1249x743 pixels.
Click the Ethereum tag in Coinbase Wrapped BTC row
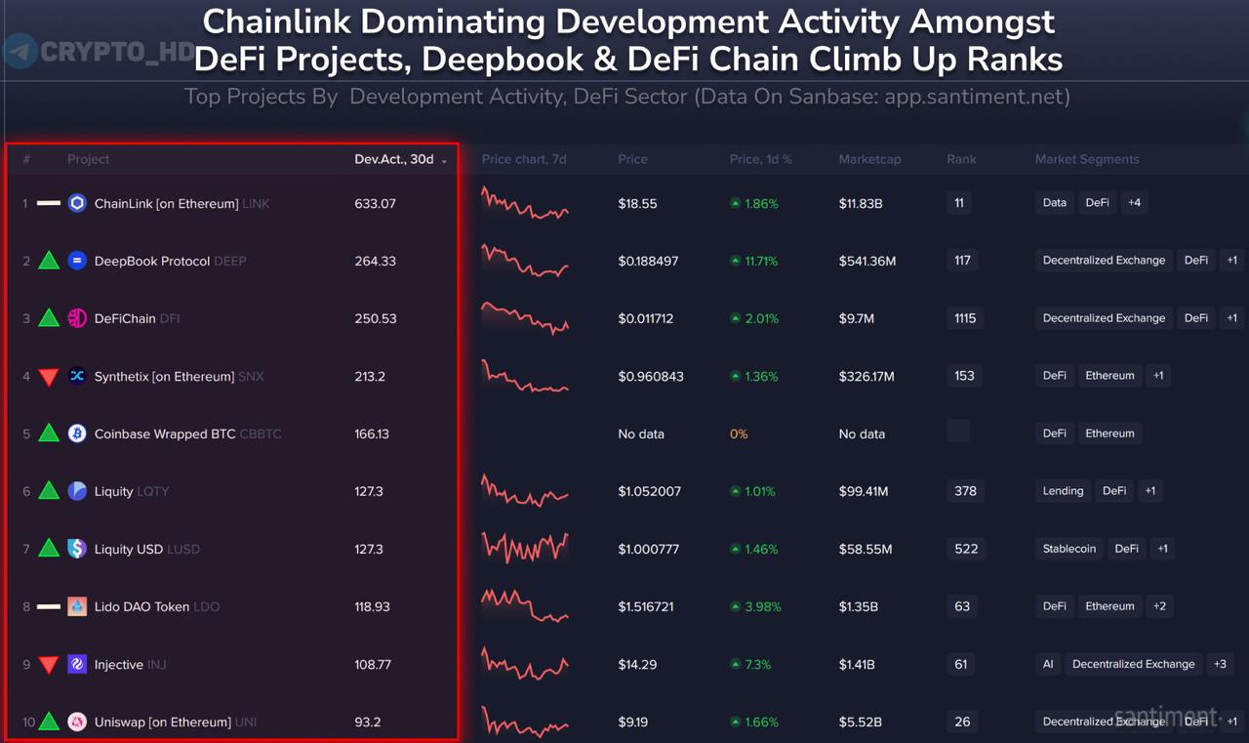click(x=1110, y=433)
